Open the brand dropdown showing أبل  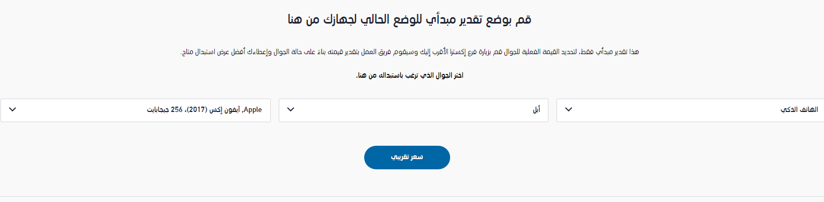pos(414,110)
